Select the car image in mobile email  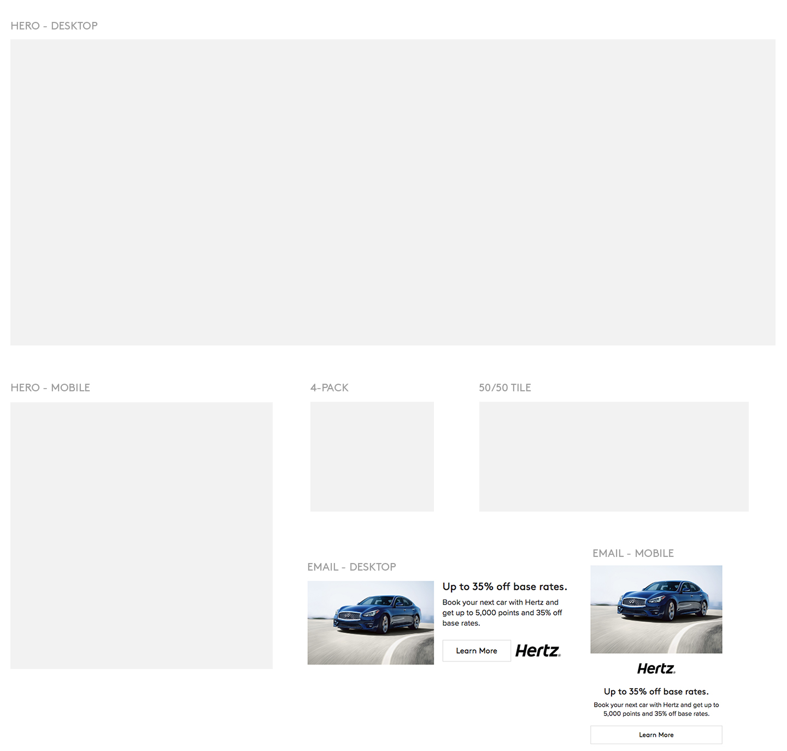coord(656,609)
